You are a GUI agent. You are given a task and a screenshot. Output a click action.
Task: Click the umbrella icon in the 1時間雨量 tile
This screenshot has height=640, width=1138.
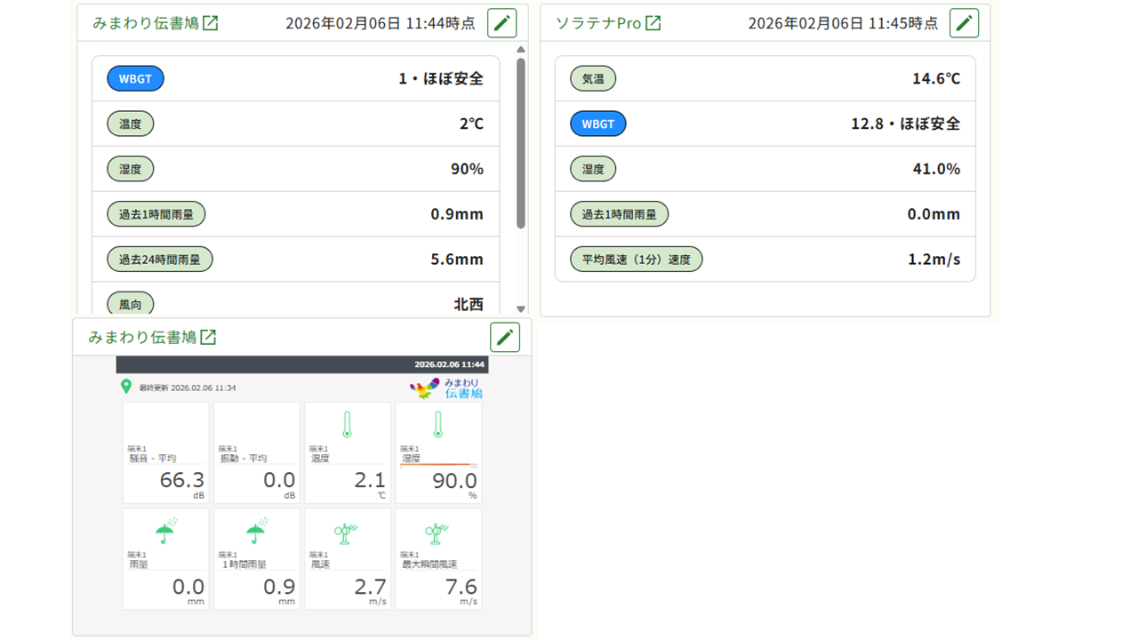point(256,532)
